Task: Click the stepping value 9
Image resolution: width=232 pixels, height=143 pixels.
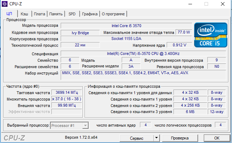Action: 217,60
